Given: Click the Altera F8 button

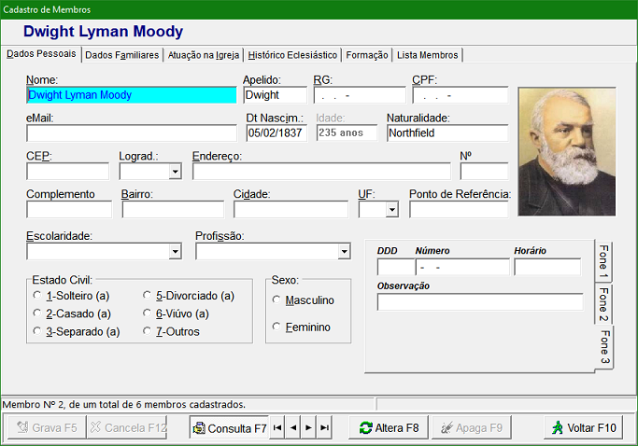Looking at the screenshot, I should tap(389, 427).
